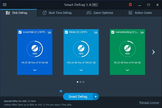Click the Local Disk (C:) NTFS label
162x108 pixels.
pos(34,32)
